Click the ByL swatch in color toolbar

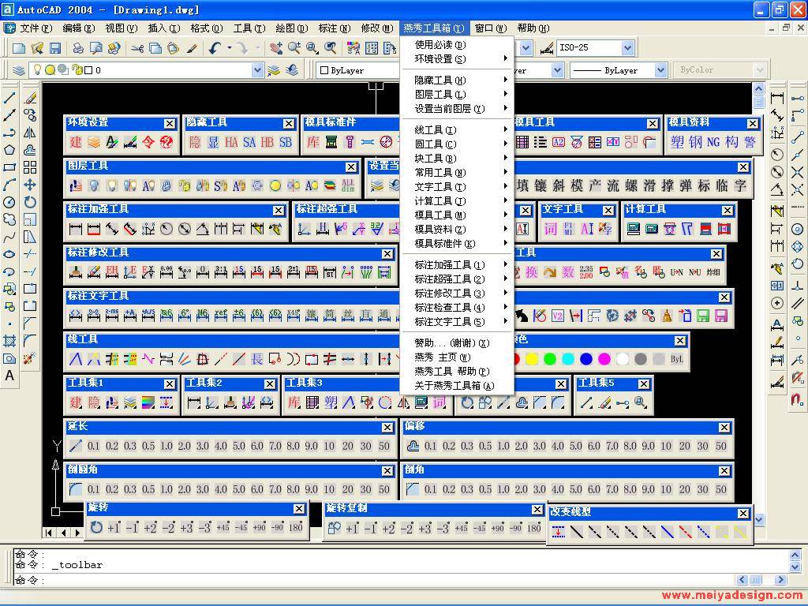[676, 359]
